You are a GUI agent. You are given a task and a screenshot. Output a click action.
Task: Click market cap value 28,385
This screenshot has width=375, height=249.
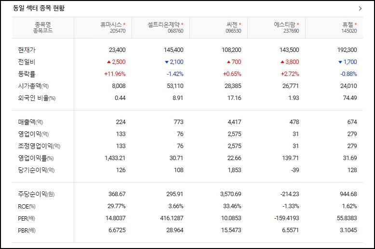tap(233, 86)
